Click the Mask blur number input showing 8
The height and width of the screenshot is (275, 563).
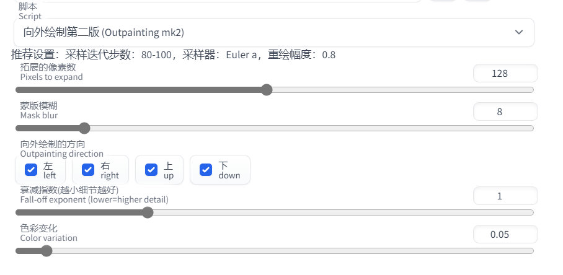pos(505,111)
